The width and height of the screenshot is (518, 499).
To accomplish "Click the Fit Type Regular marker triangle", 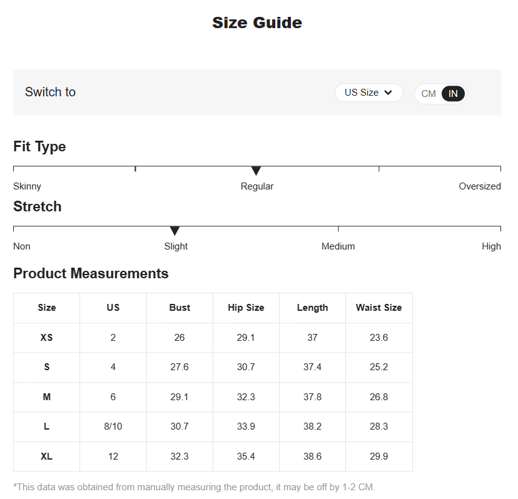I will point(256,171).
